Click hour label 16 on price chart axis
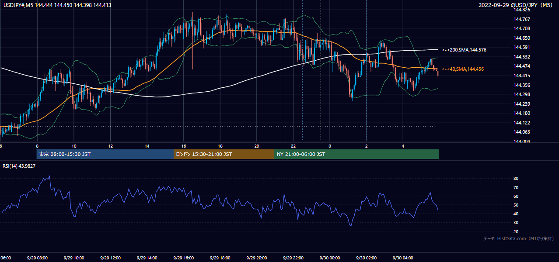Image resolution: width=559 pixels, height=262 pixels. [184, 146]
